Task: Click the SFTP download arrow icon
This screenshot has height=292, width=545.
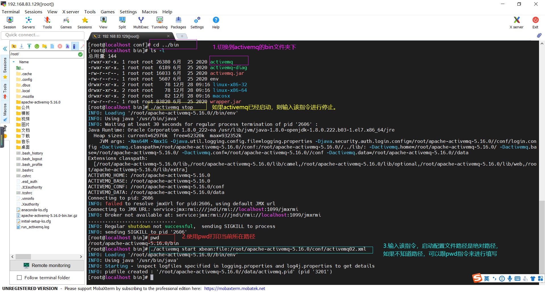Action: pyautogui.click(x=21, y=46)
